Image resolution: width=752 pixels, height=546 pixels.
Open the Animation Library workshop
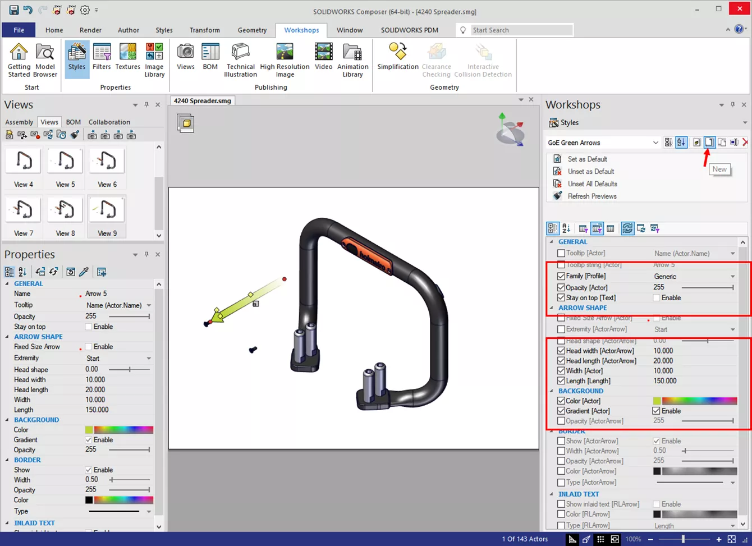click(352, 60)
